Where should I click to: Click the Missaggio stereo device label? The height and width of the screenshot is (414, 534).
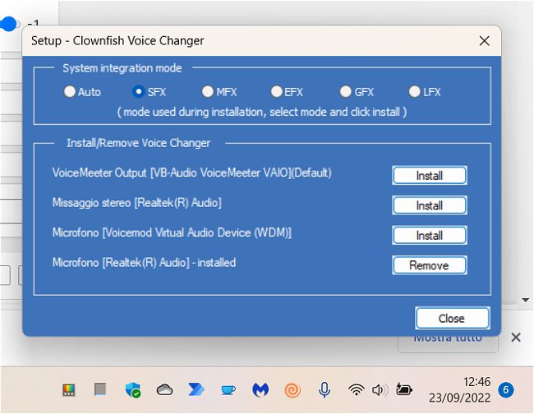(x=137, y=203)
